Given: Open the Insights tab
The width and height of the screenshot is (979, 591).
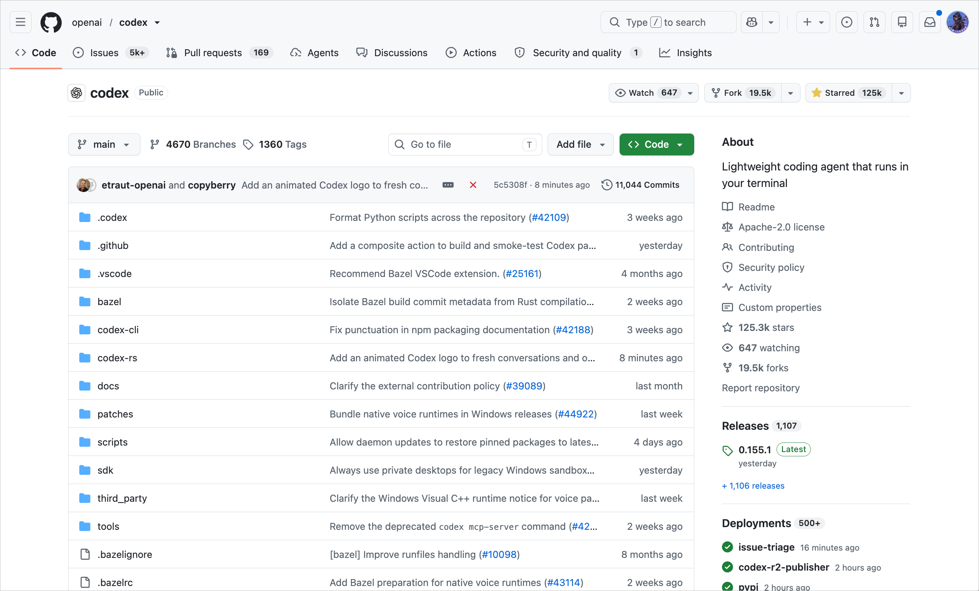Looking at the screenshot, I should coord(685,52).
